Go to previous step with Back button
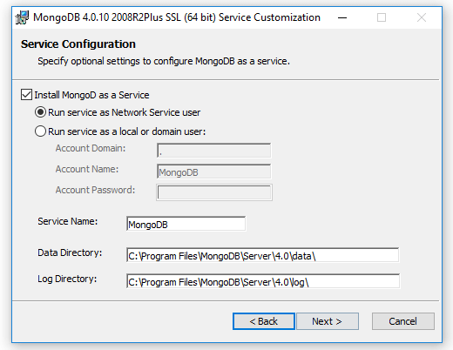453x350 pixels. coord(264,321)
